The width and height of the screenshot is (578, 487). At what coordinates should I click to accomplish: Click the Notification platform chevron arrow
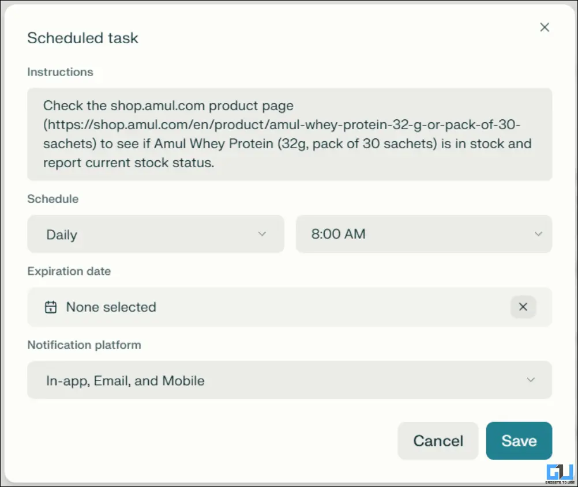click(531, 380)
